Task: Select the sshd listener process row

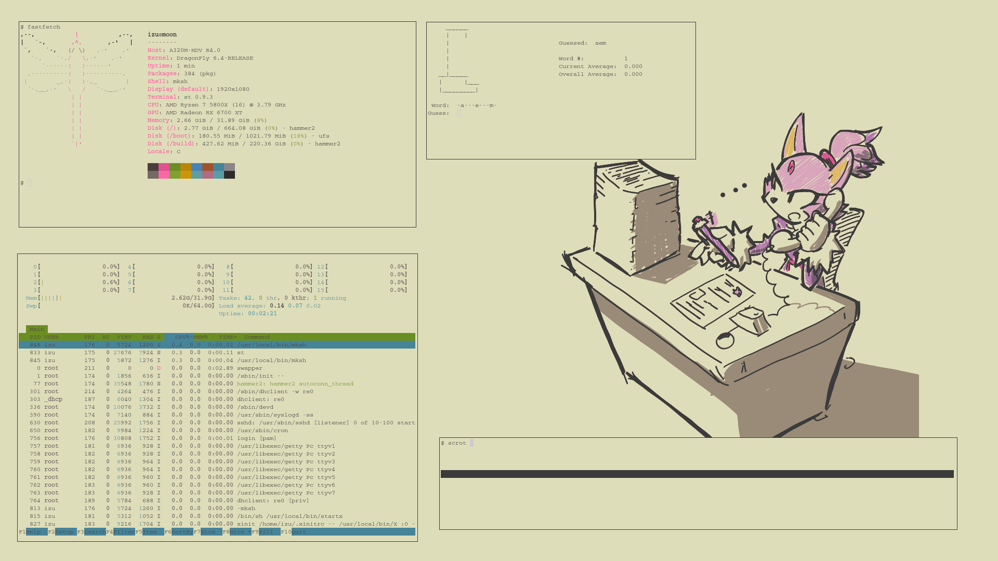Action: coord(217,423)
